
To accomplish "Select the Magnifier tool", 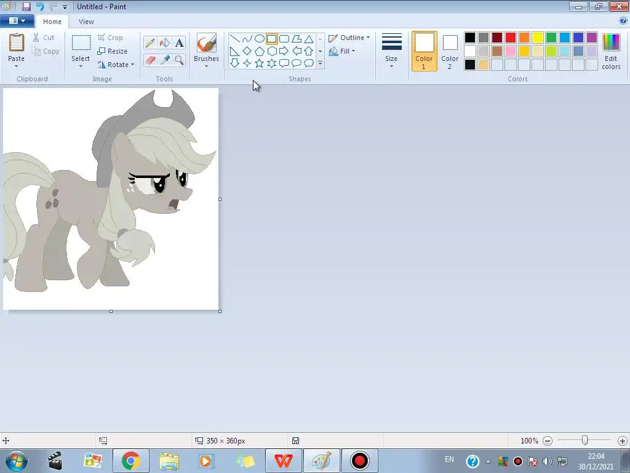I will 179,60.
